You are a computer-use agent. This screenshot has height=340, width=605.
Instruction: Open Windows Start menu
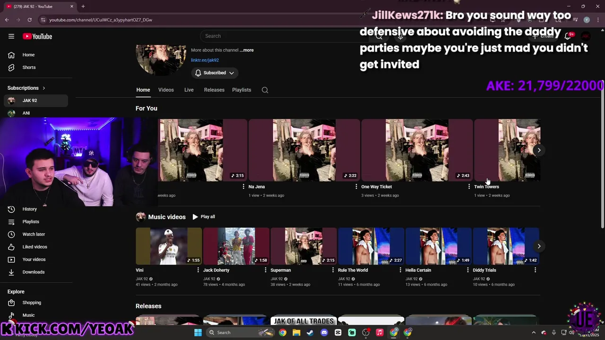point(198,332)
